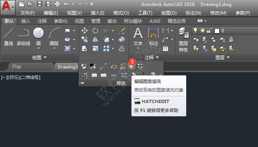Click the Array tool icon
This screenshot has width=258, height=147.
tap(106, 48)
